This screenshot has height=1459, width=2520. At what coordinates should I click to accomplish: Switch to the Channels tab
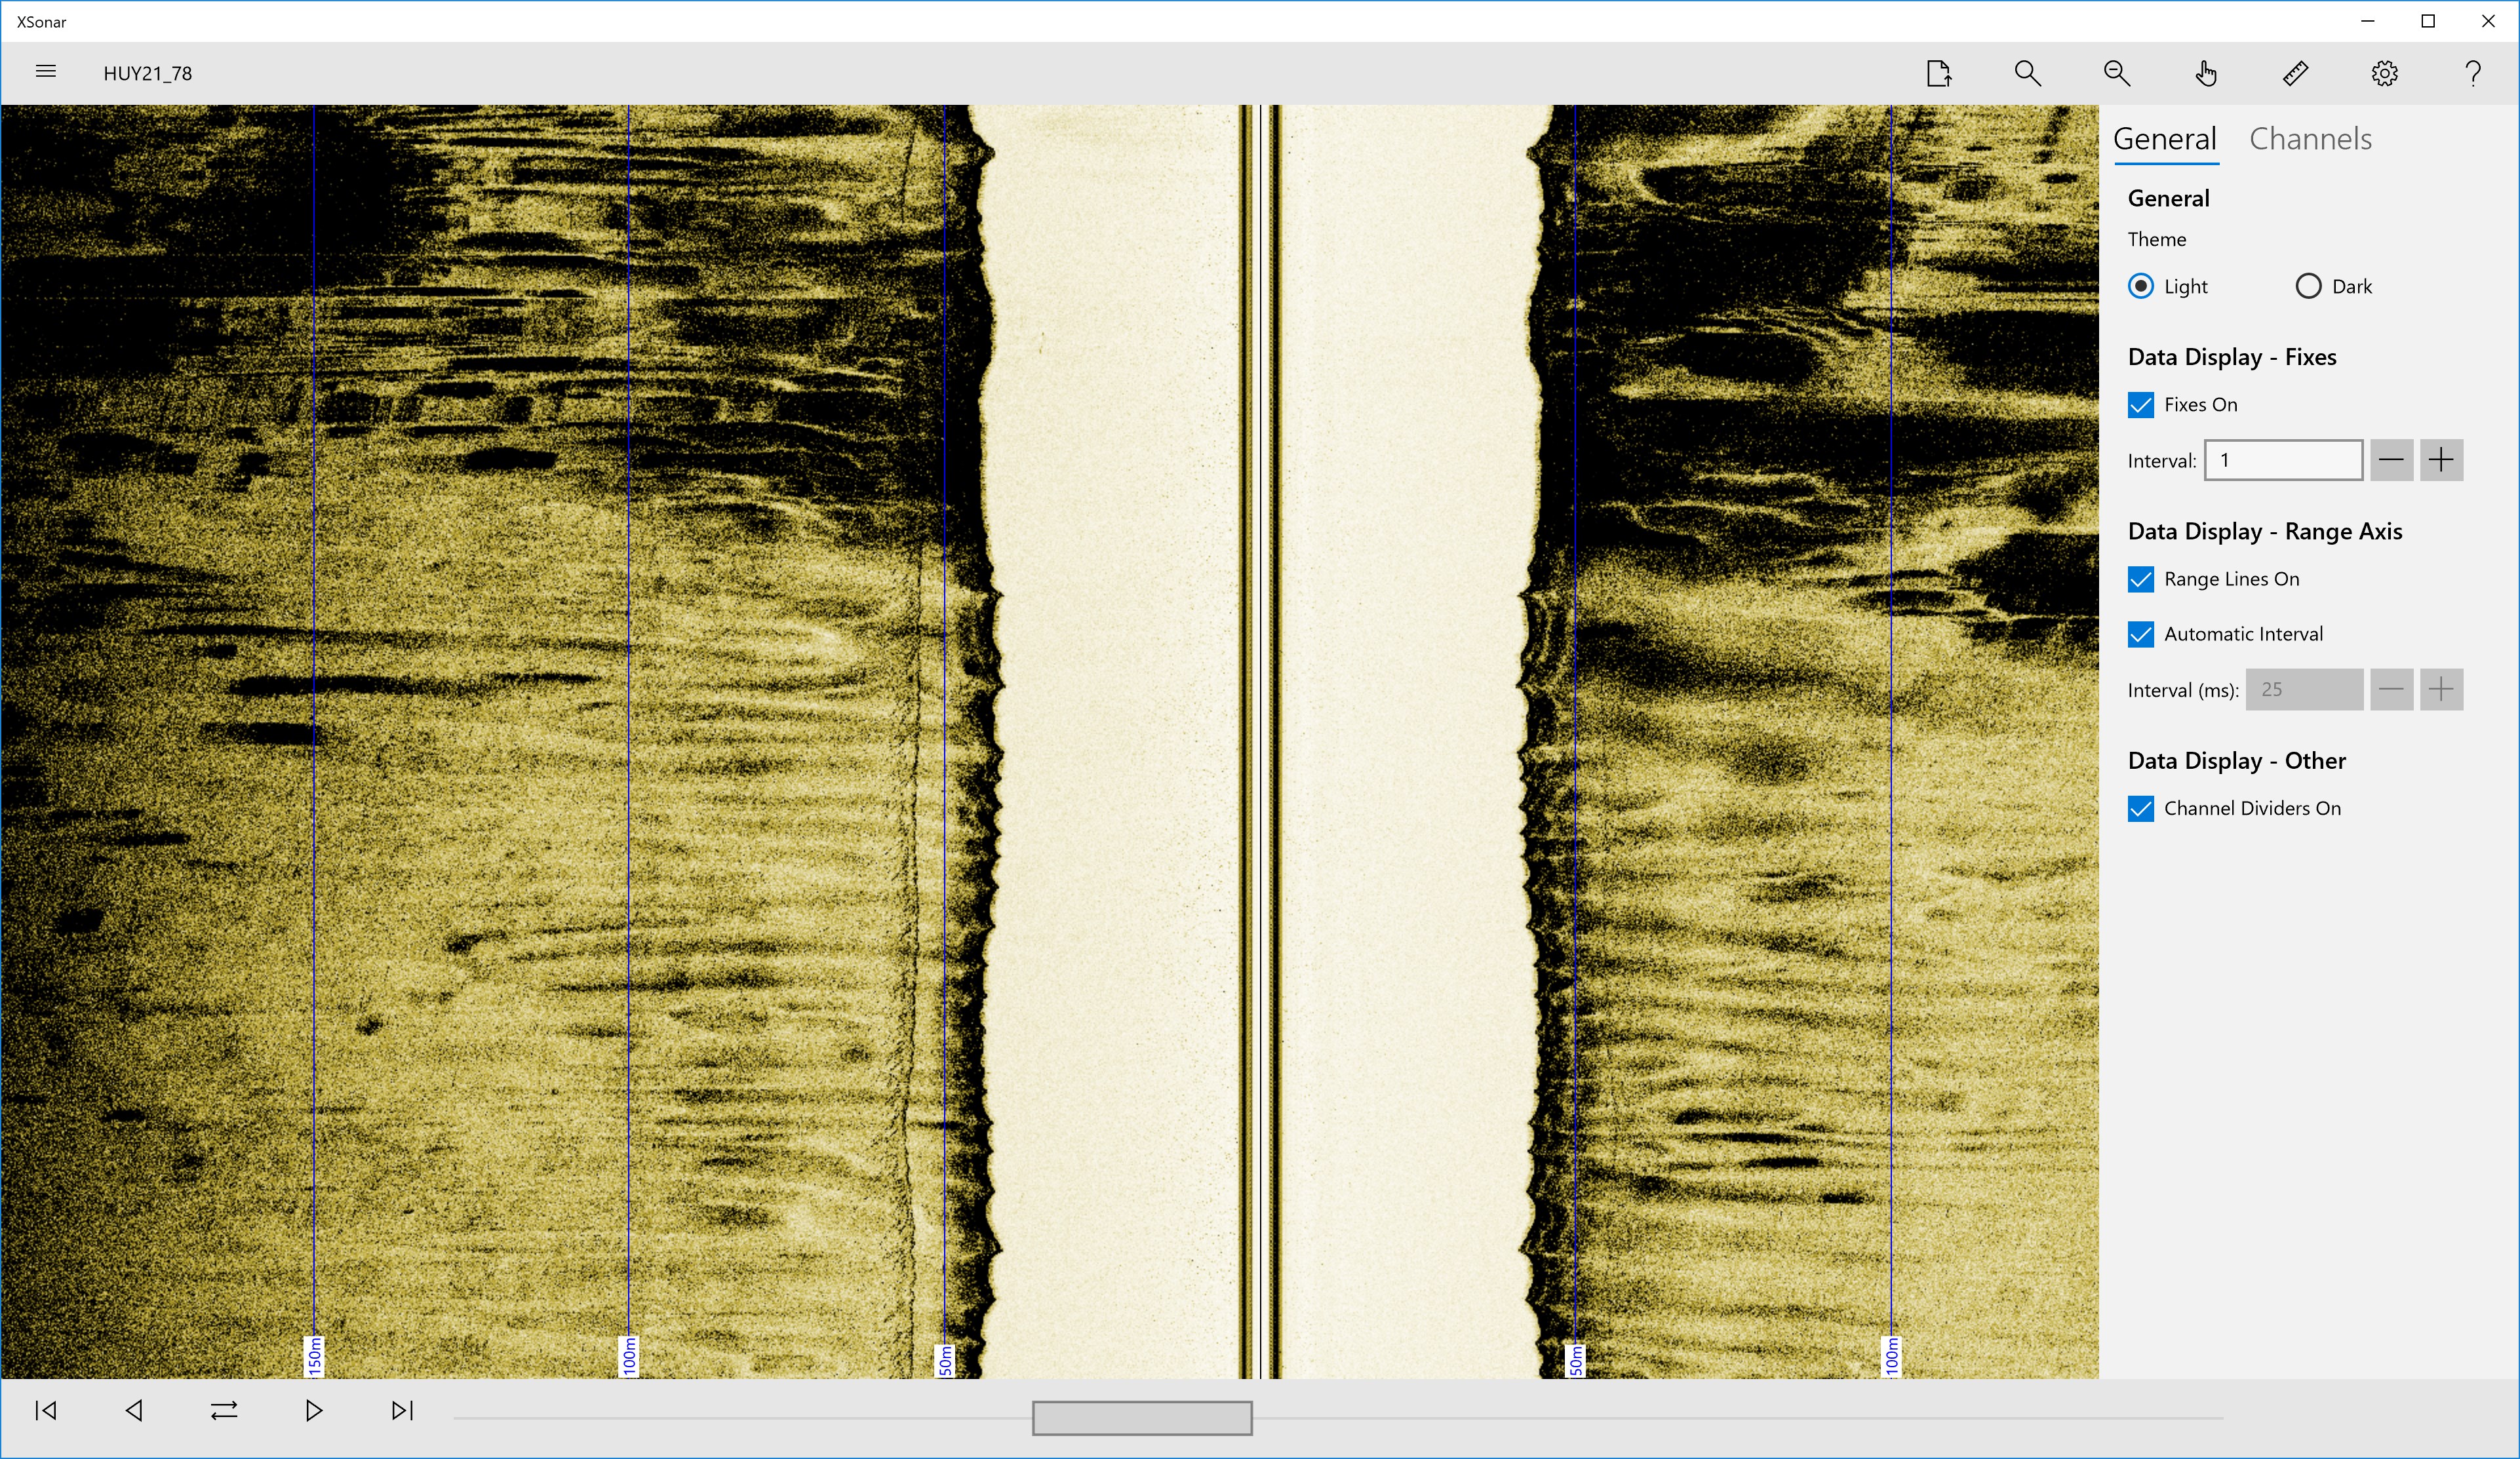2310,139
